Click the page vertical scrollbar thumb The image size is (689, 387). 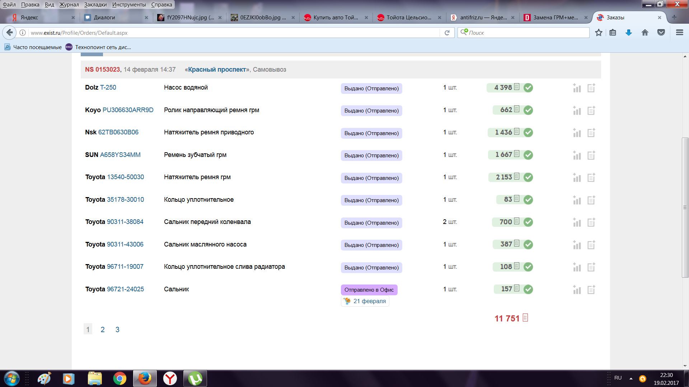[685, 207]
